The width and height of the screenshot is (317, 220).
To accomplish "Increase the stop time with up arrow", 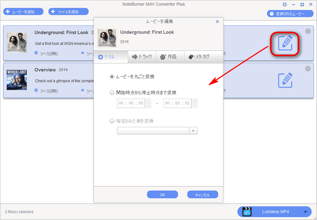I will click(x=194, y=101).
